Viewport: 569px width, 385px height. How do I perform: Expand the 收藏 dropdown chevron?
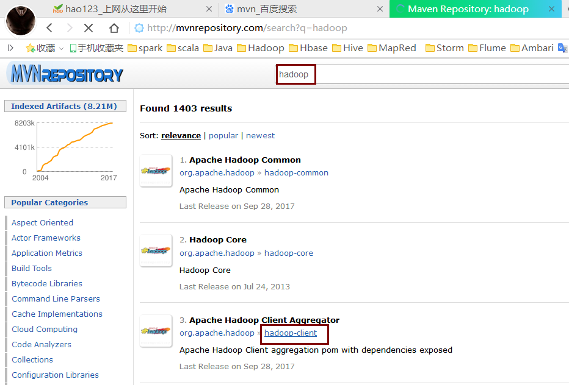(x=61, y=48)
